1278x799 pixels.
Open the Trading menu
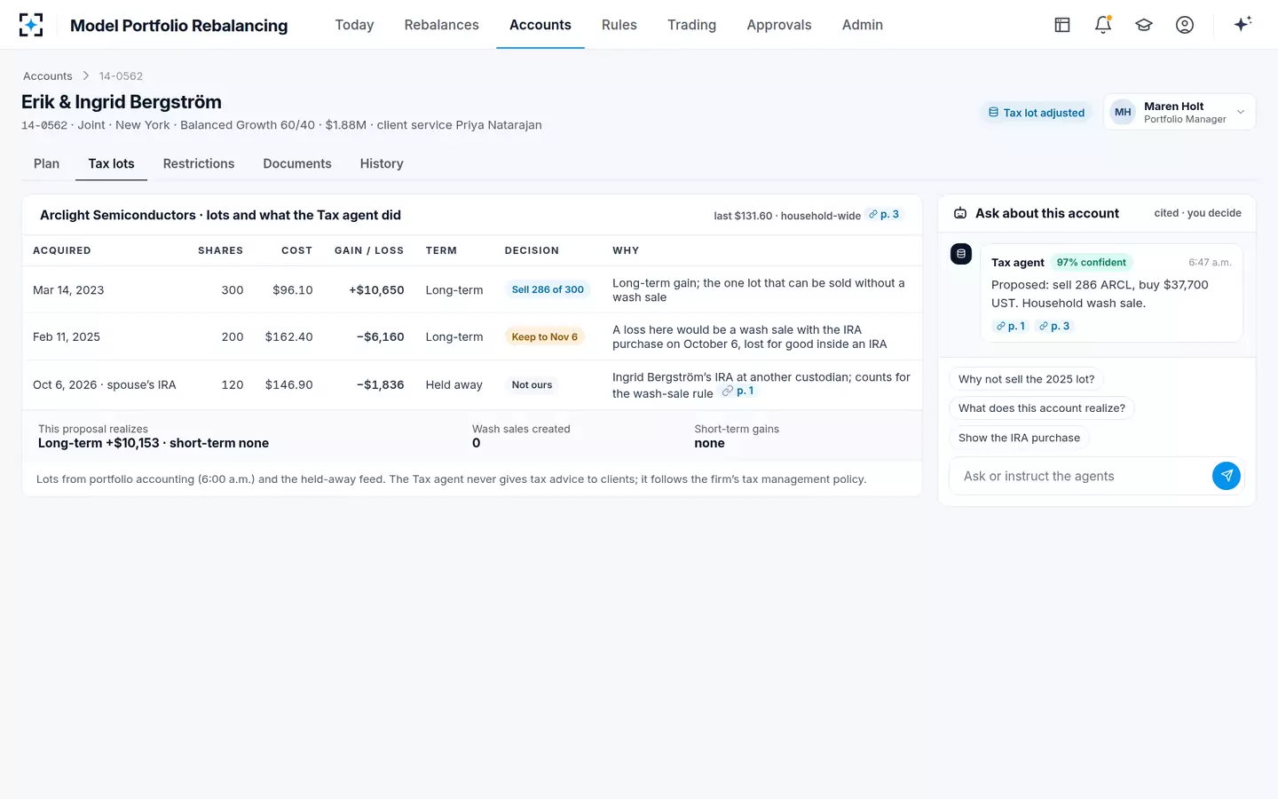point(691,25)
